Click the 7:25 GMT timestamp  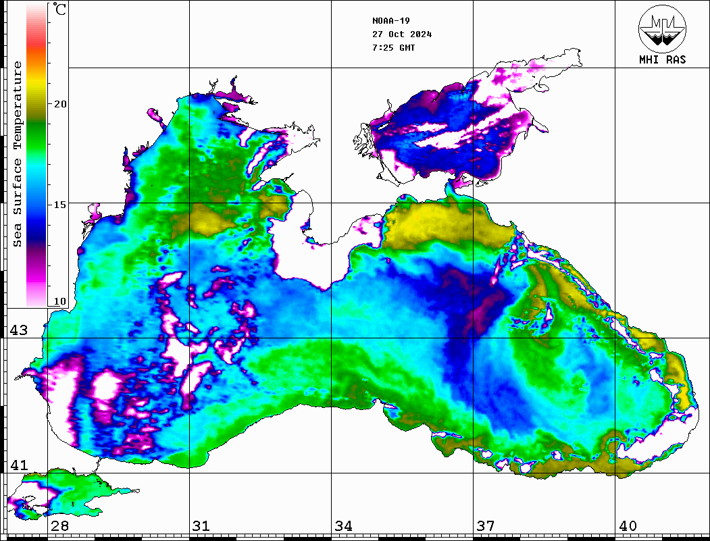393,47
